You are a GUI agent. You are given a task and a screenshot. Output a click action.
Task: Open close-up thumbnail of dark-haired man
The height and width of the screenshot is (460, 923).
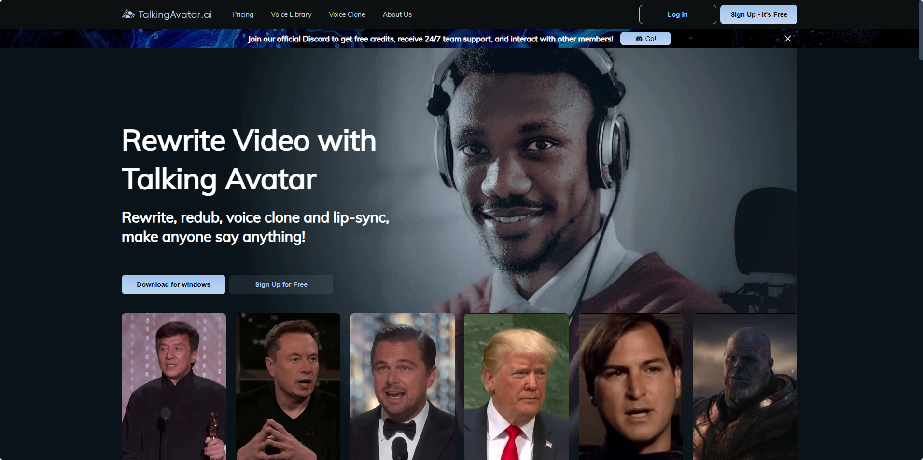[631, 387]
